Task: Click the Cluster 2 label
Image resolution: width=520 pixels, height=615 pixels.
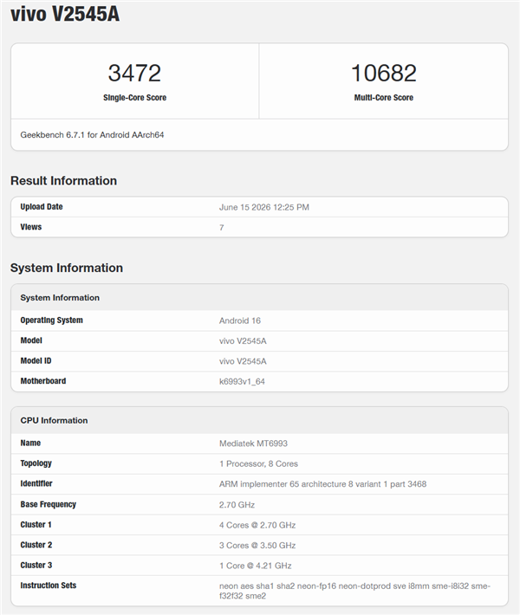Action: [36, 545]
